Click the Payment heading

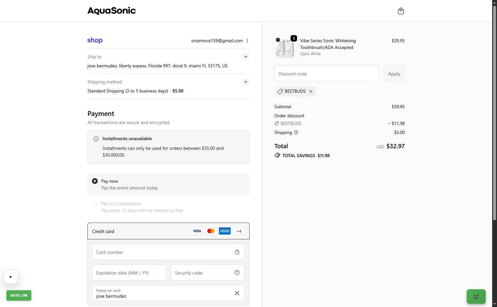point(101,114)
